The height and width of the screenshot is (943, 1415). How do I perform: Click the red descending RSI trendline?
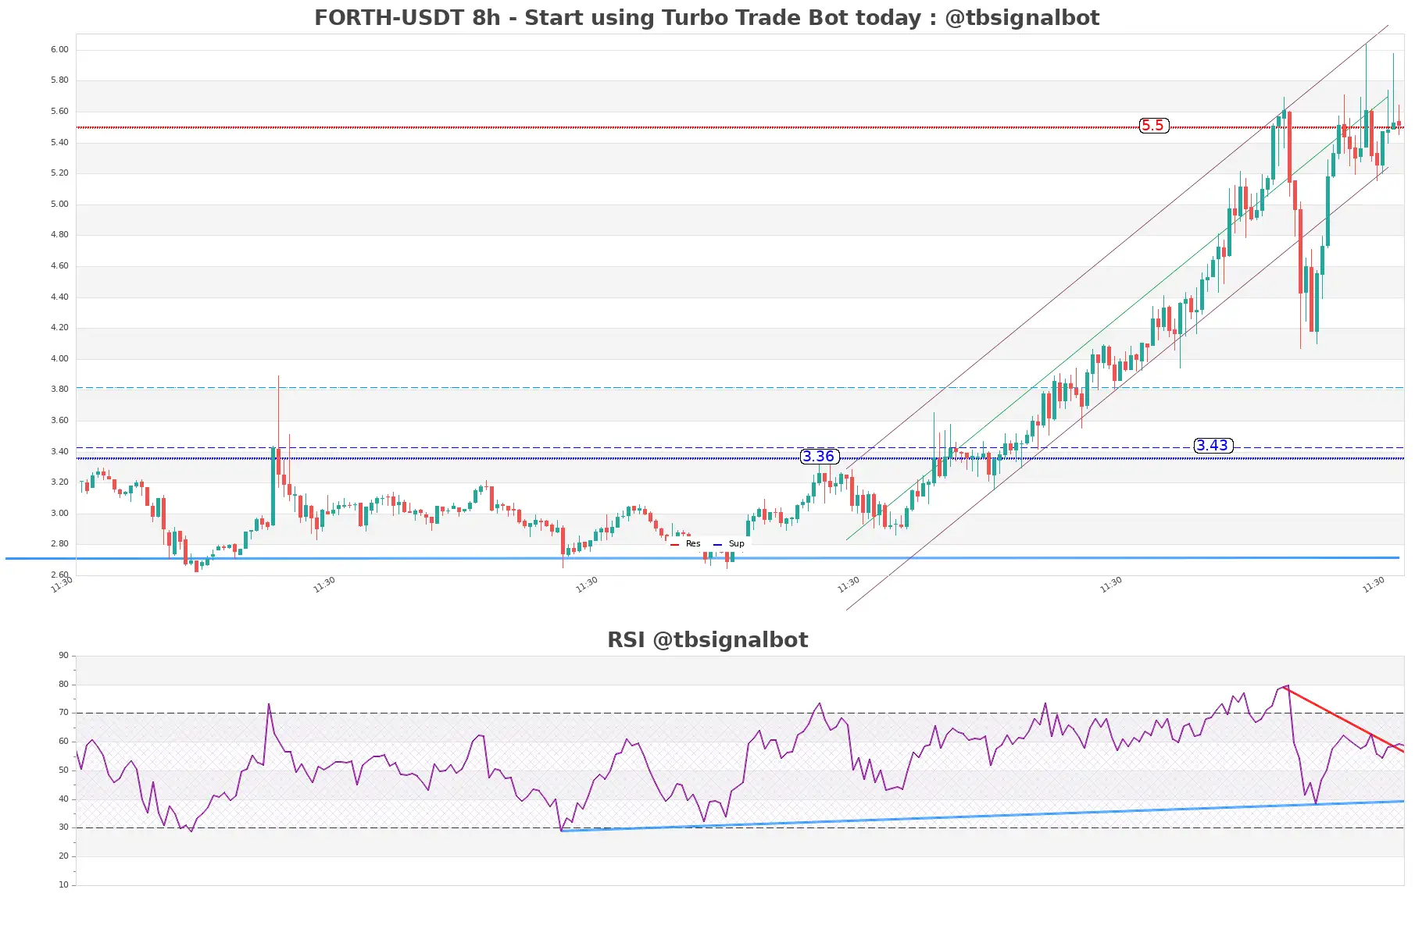click(x=1344, y=719)
